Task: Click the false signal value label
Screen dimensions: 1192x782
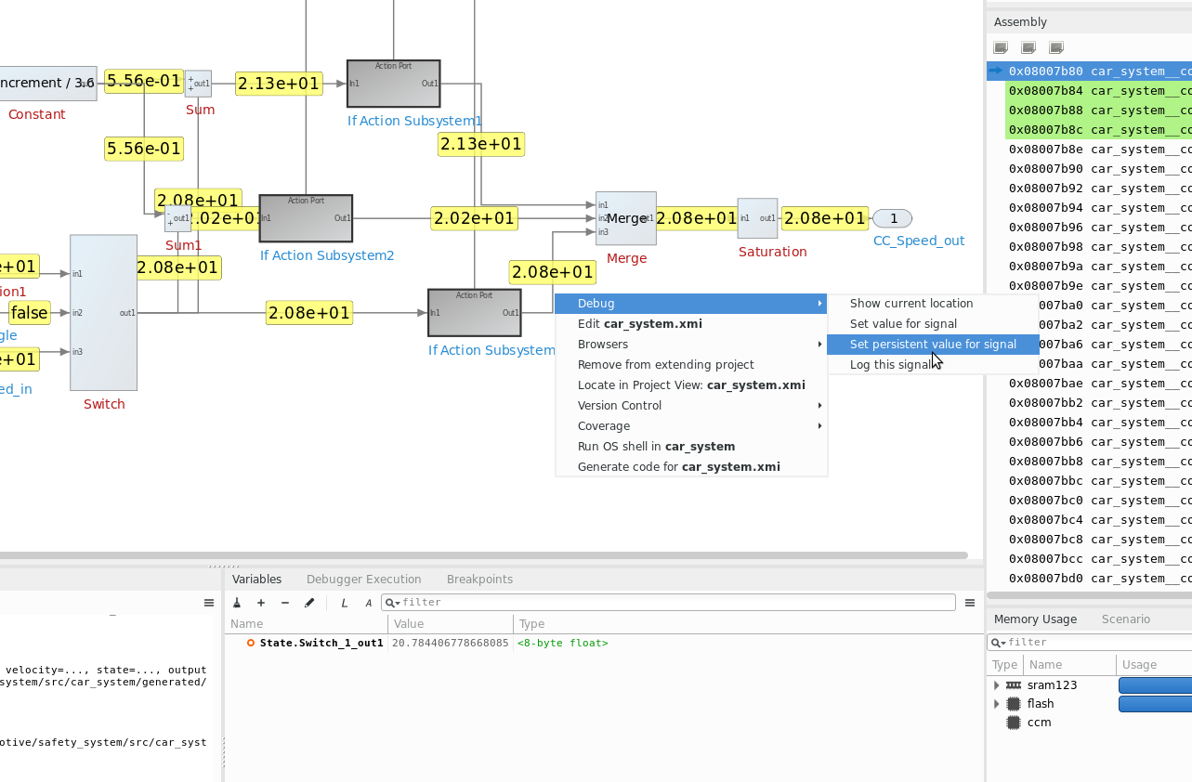Action: (29, 313)
